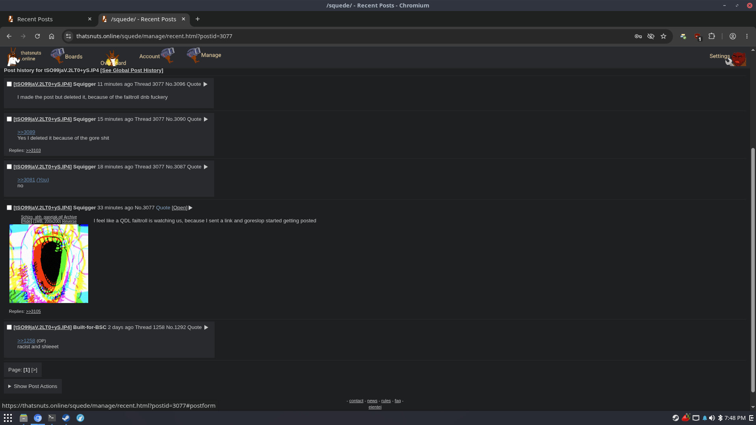Image resolution: width=756 pixels, height=425 pixels.
Task: Tick the checkbox for post No.3096
Action: click(x=9, y=84)
